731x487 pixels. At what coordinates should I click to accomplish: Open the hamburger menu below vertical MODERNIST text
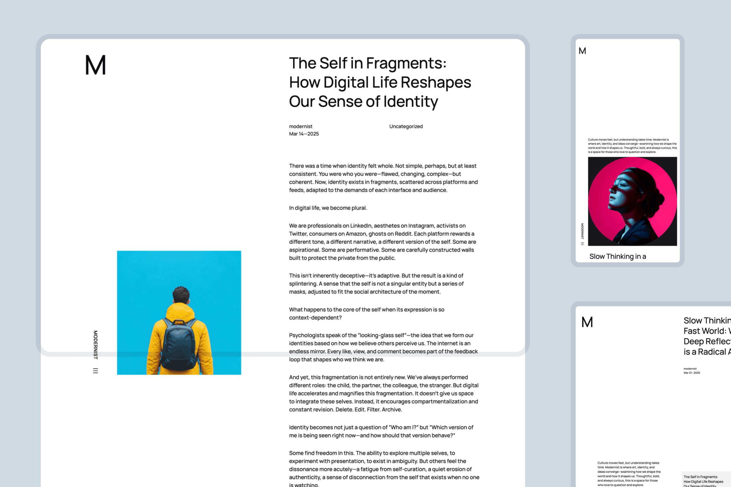click(x=95, y=371)
